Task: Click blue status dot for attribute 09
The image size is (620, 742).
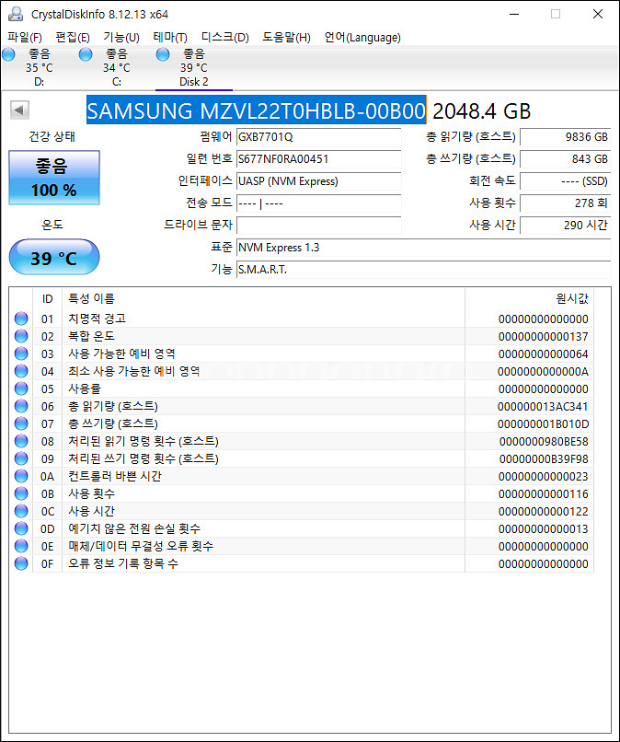Action: tap(21, 458)
